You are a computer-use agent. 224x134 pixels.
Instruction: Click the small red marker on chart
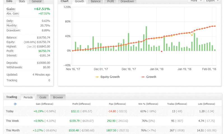162,51
